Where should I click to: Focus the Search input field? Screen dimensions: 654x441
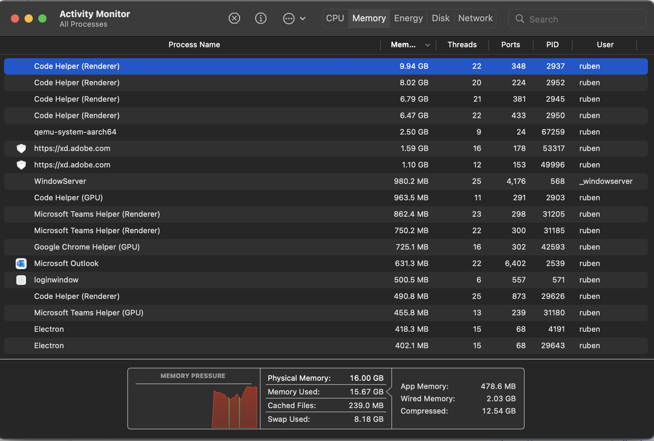click(x=577, y=19)
